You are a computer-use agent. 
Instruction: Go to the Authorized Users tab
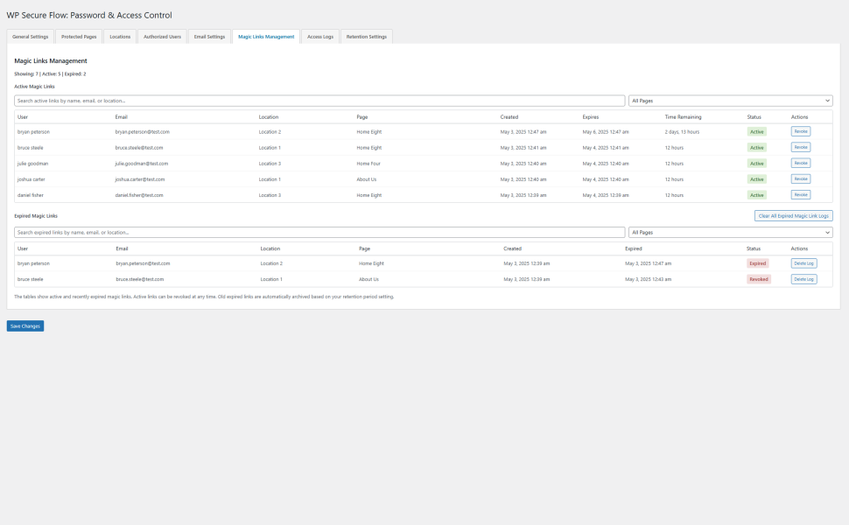pos(162,37)
